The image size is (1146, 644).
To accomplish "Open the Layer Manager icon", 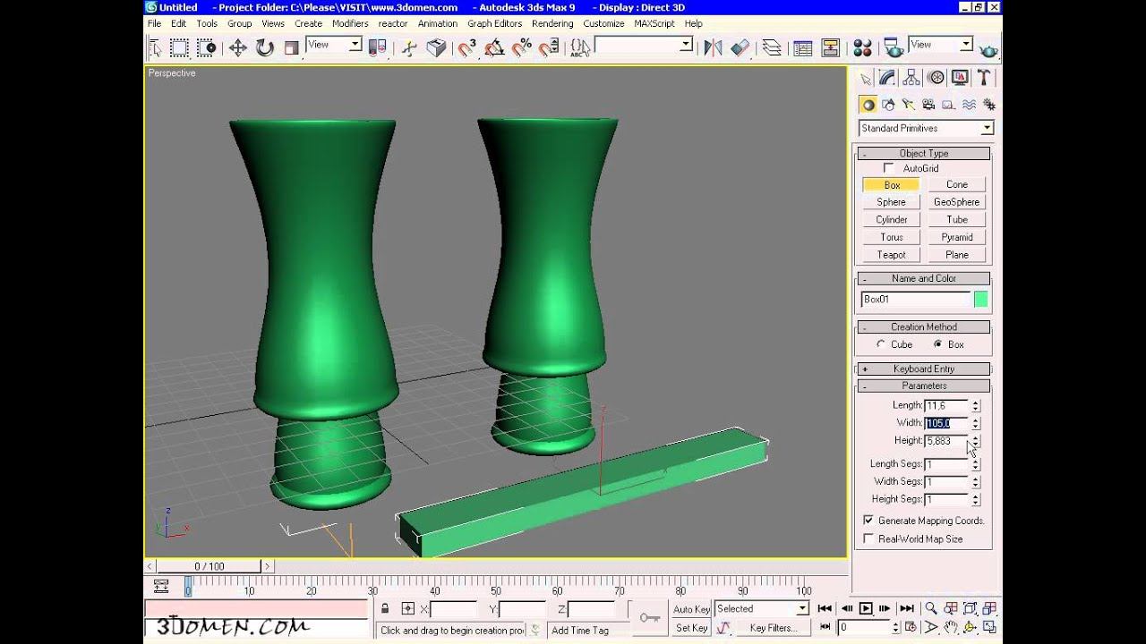I will pyautogui.click(x=772, y=48).
